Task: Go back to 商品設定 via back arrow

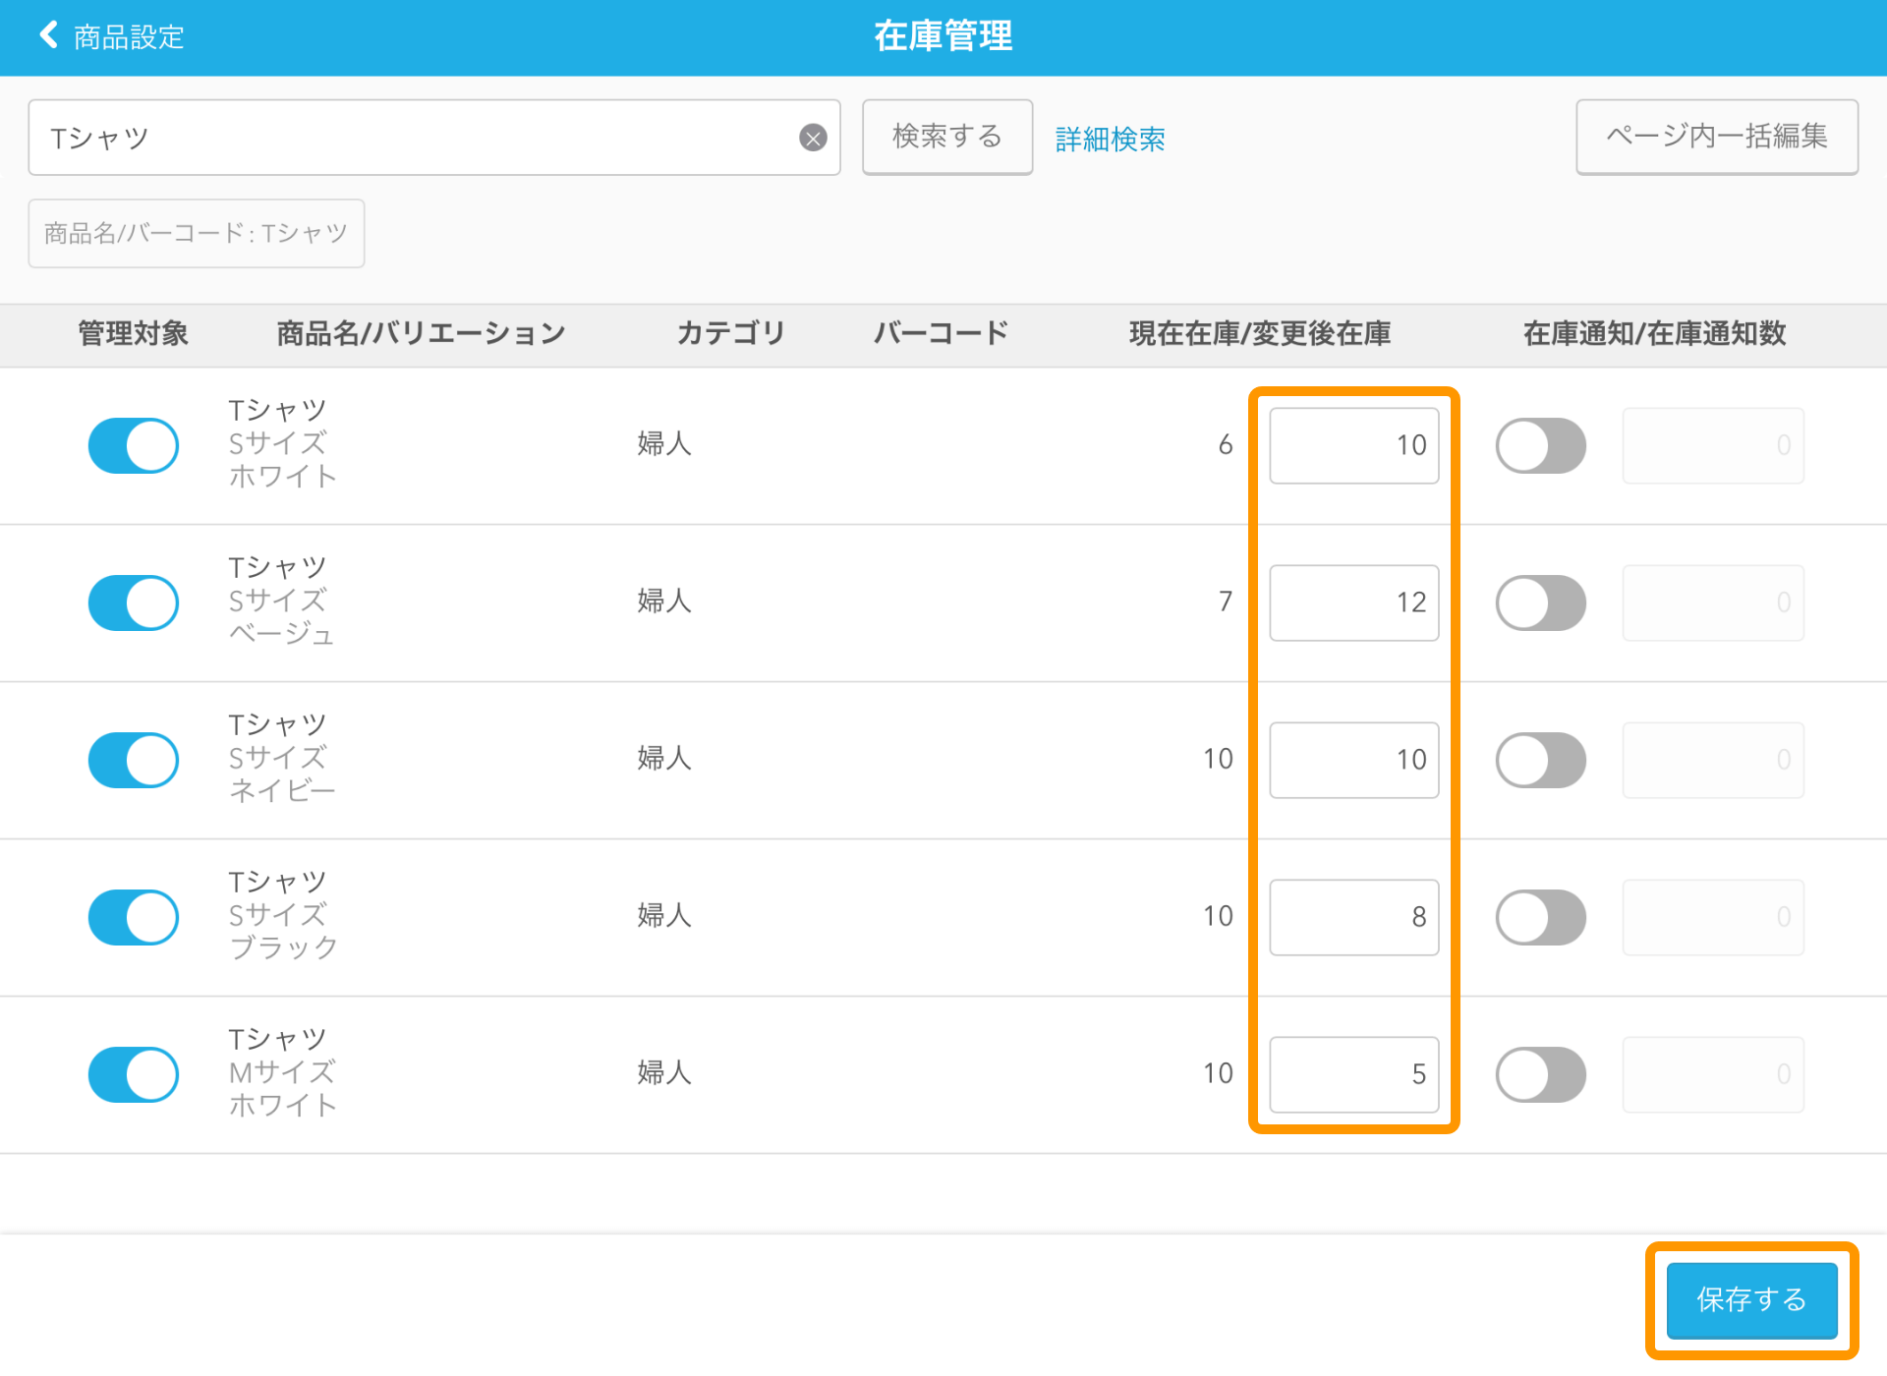Action: click(x=111, y=36)
